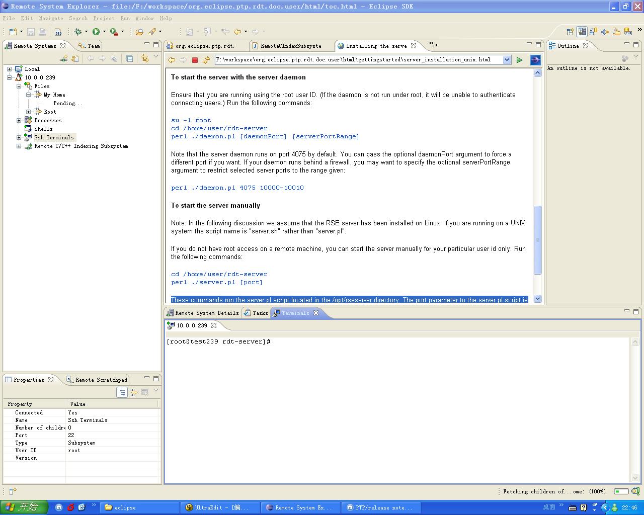Show hidden editor tabs list (»15)

[x=433, y=45]
